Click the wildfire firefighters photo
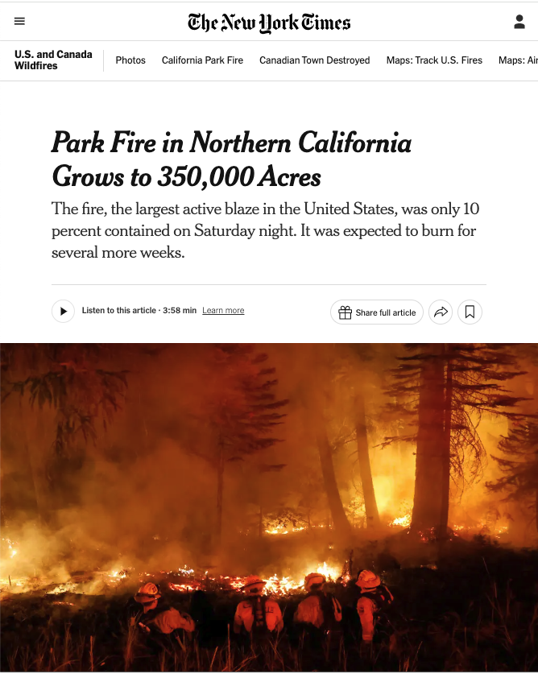The image size is (538, 674). 269,507
